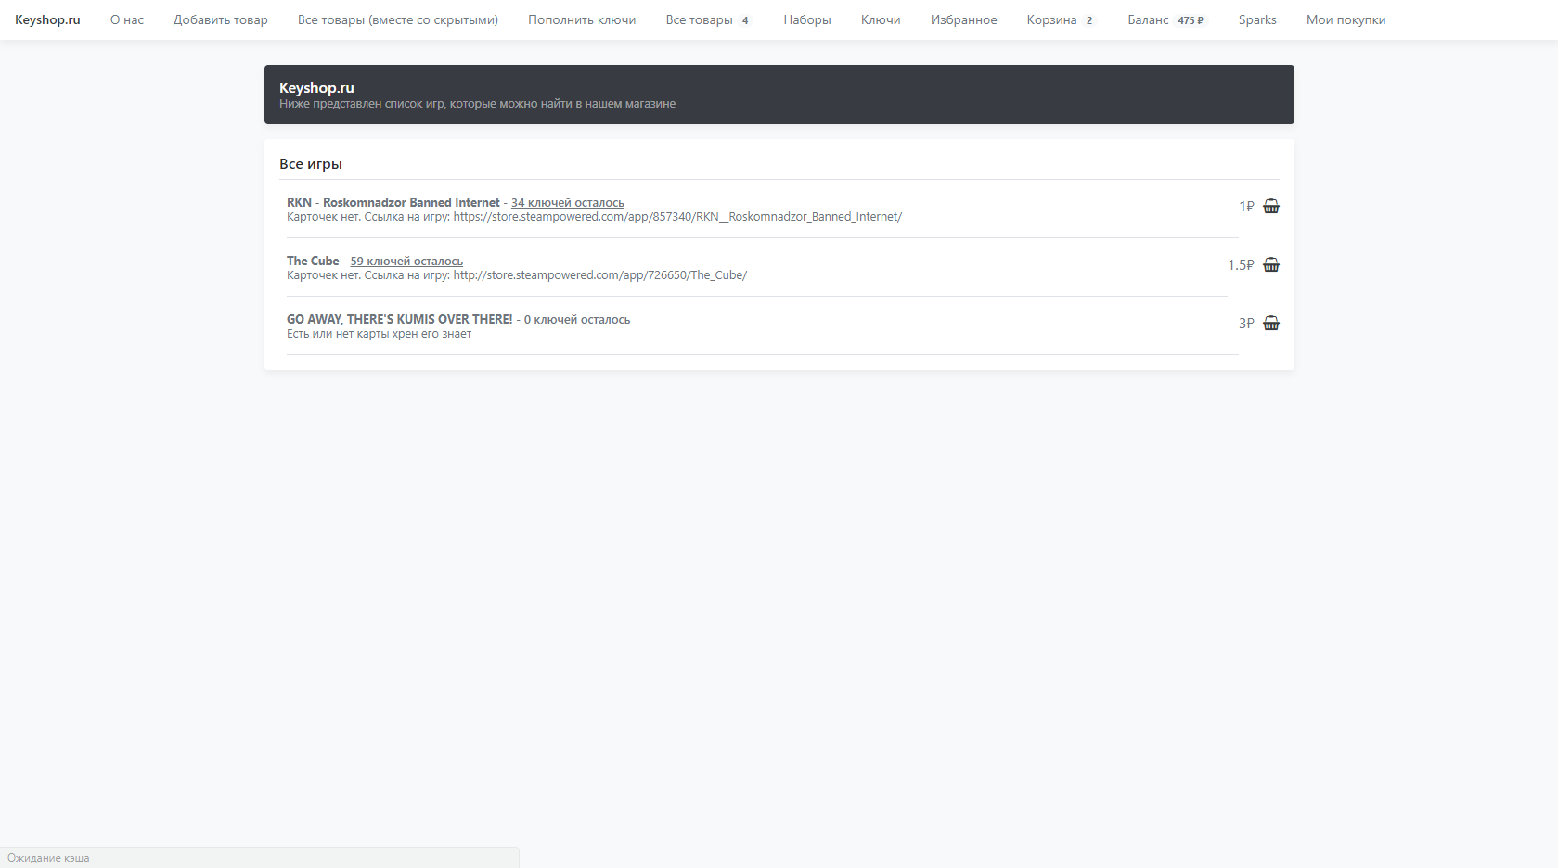Open the 'Ключи' menu item

pos(880,20)
